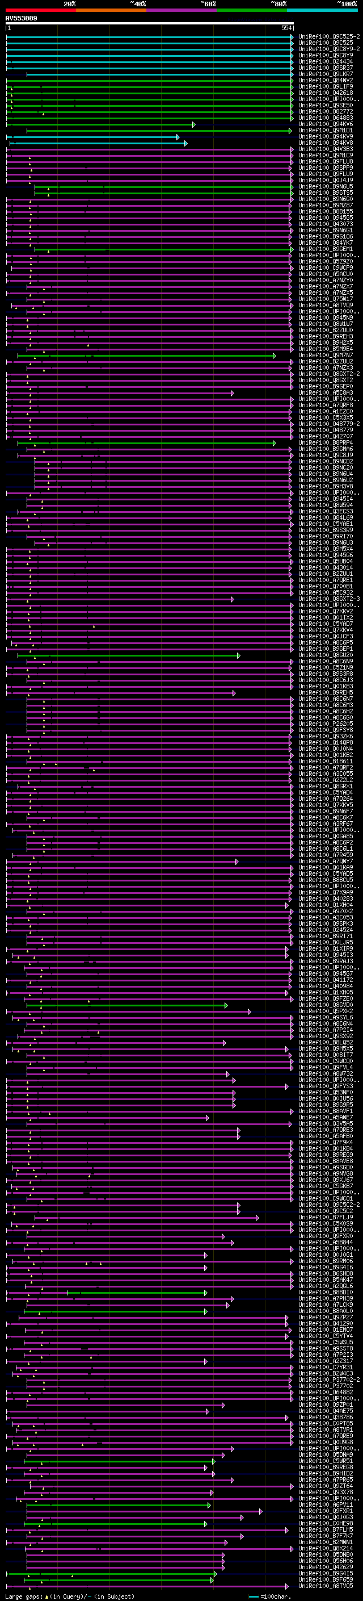The image size is (363, 1601).
Task: Click the hit label UniRef100_Q9M7N7
Action: tap(326, 355)
